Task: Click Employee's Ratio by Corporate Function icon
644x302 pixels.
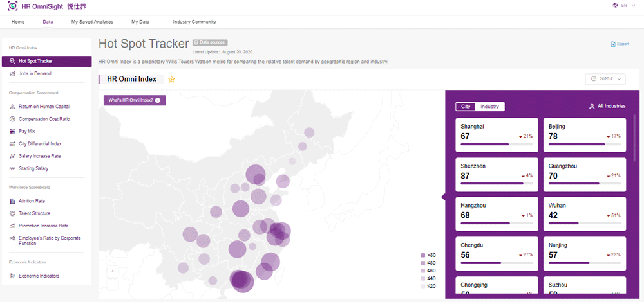Action: (x=12, y=238)
